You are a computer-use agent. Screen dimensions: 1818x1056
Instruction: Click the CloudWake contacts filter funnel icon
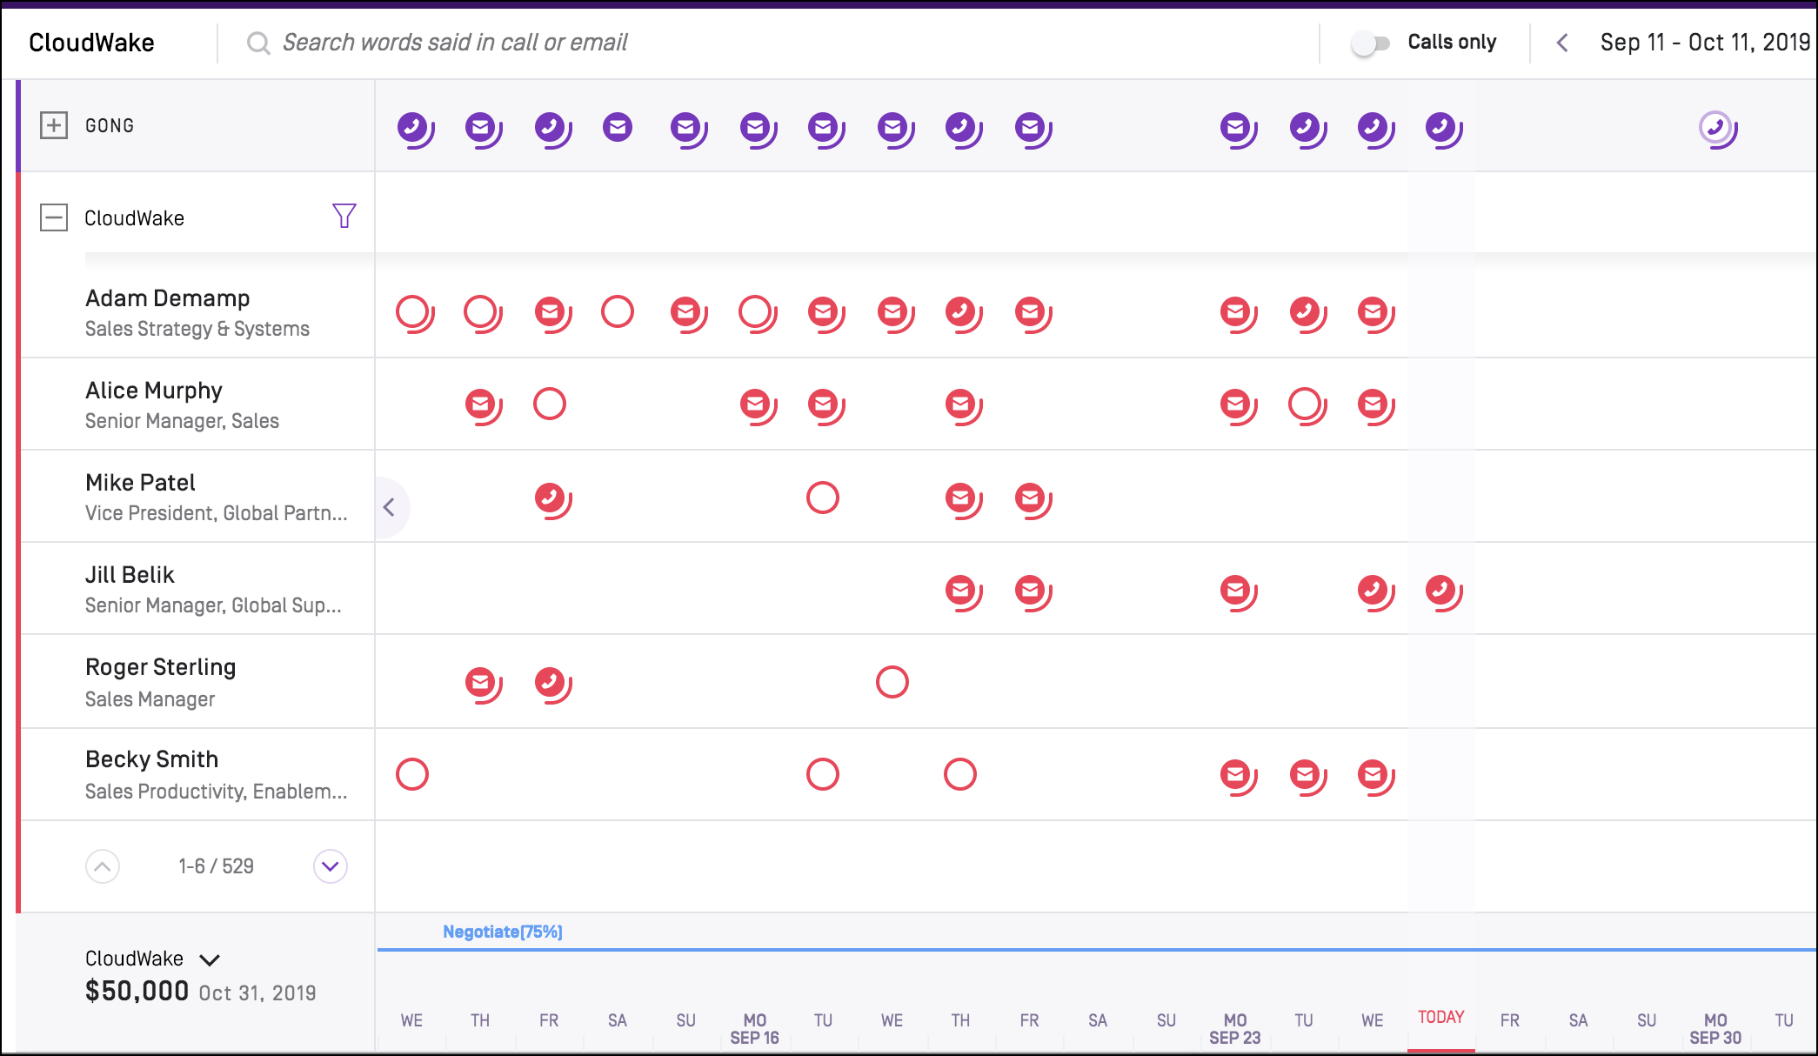344,216
